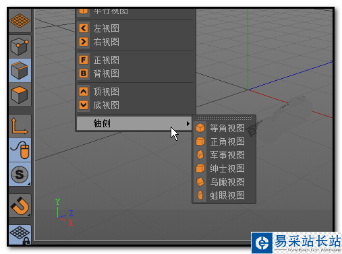Screen dimensions: 342x254
Task: Toggle the viewport Solo S icon
Action: (x=20, y=174)
